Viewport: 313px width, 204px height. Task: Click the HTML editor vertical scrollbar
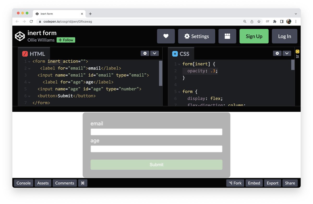(x=161, y=73)
